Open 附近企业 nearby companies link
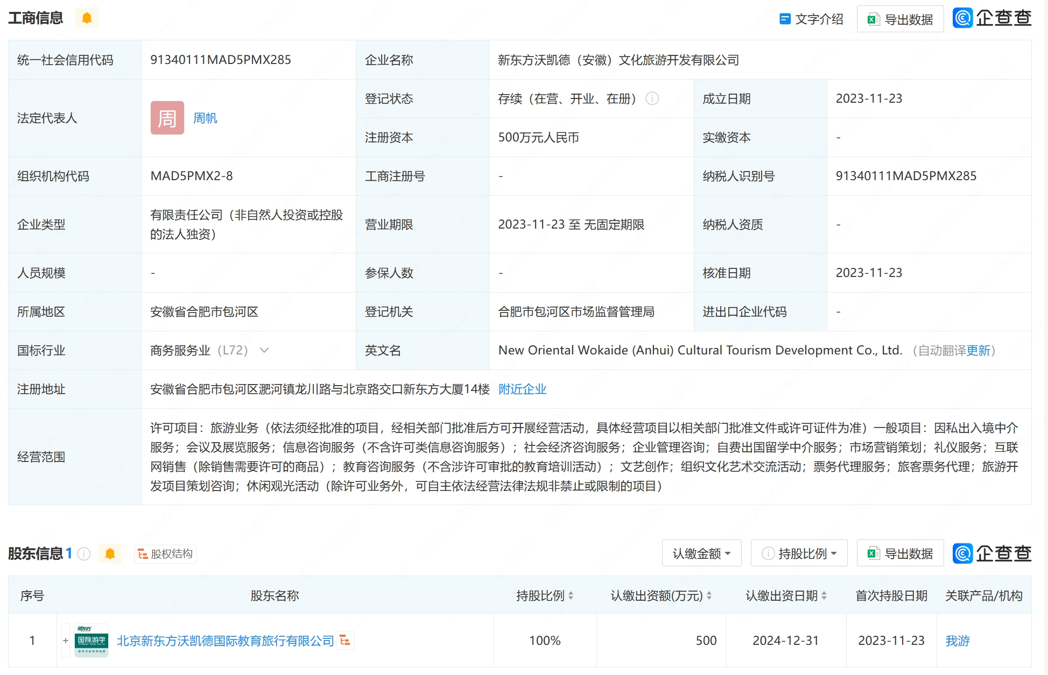This screenshot has height=675, width=1048. [522, 389]
